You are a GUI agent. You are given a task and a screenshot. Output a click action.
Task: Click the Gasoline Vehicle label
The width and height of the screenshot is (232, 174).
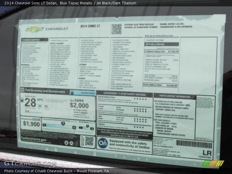[88, 93]
